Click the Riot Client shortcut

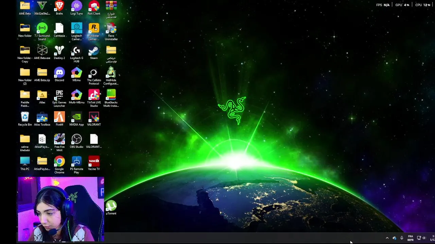(x=94, y=8)
